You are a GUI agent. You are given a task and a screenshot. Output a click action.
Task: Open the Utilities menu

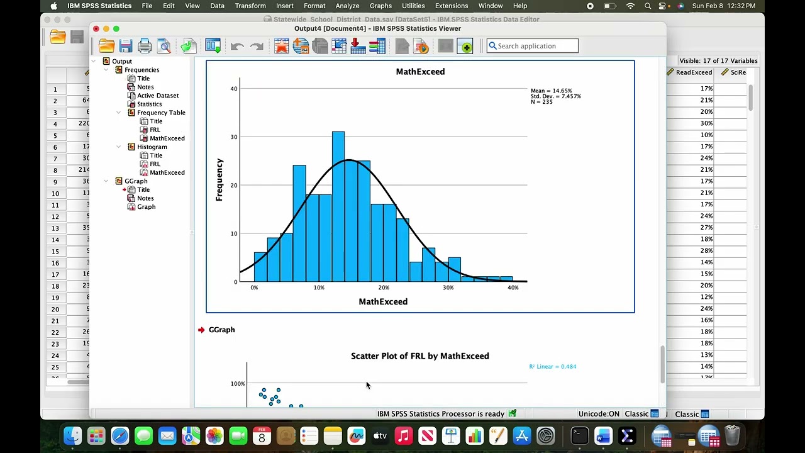[x=413, y=6]
